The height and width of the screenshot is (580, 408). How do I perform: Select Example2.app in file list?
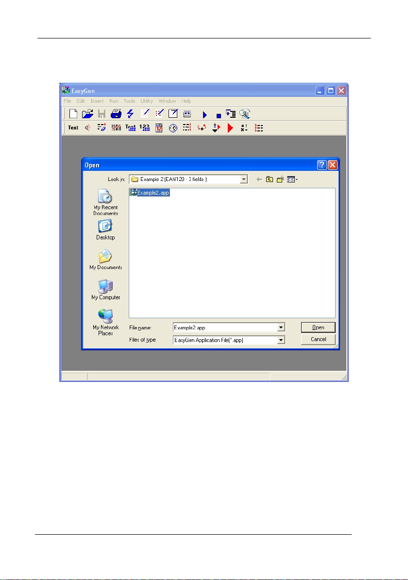pyautogui.click(x=150, y=193)
